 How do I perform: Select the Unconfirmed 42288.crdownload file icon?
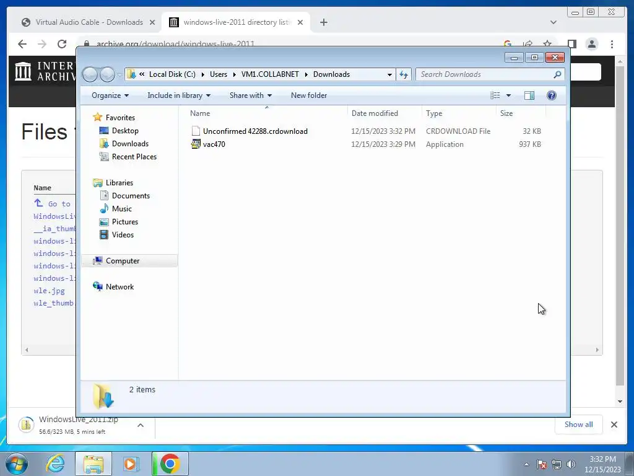pos(196,131)
